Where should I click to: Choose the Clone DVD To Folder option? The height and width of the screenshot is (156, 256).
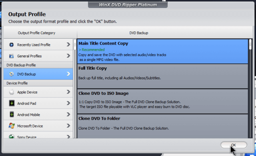[162, 126]
